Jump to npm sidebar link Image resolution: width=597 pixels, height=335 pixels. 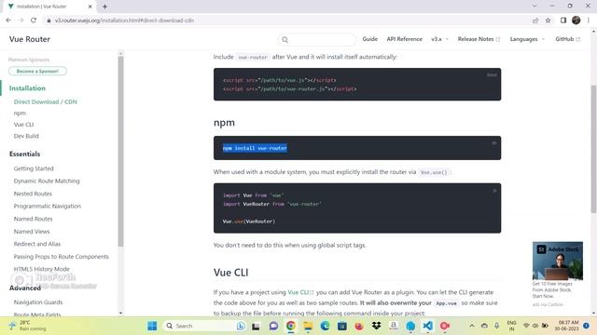click(x=20, y=114)
